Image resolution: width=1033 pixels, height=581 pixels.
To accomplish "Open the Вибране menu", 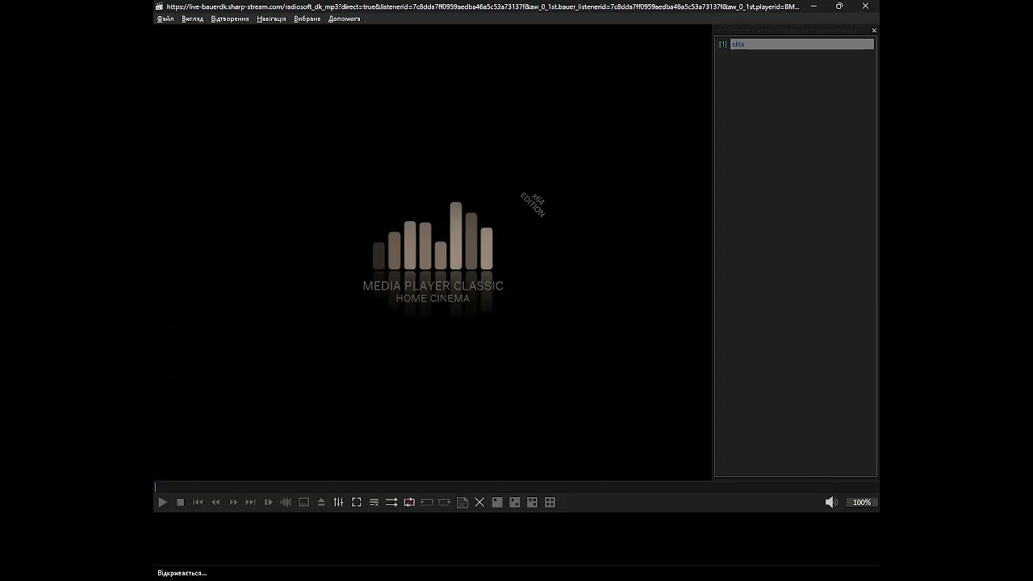I will [x=307, y=19].
